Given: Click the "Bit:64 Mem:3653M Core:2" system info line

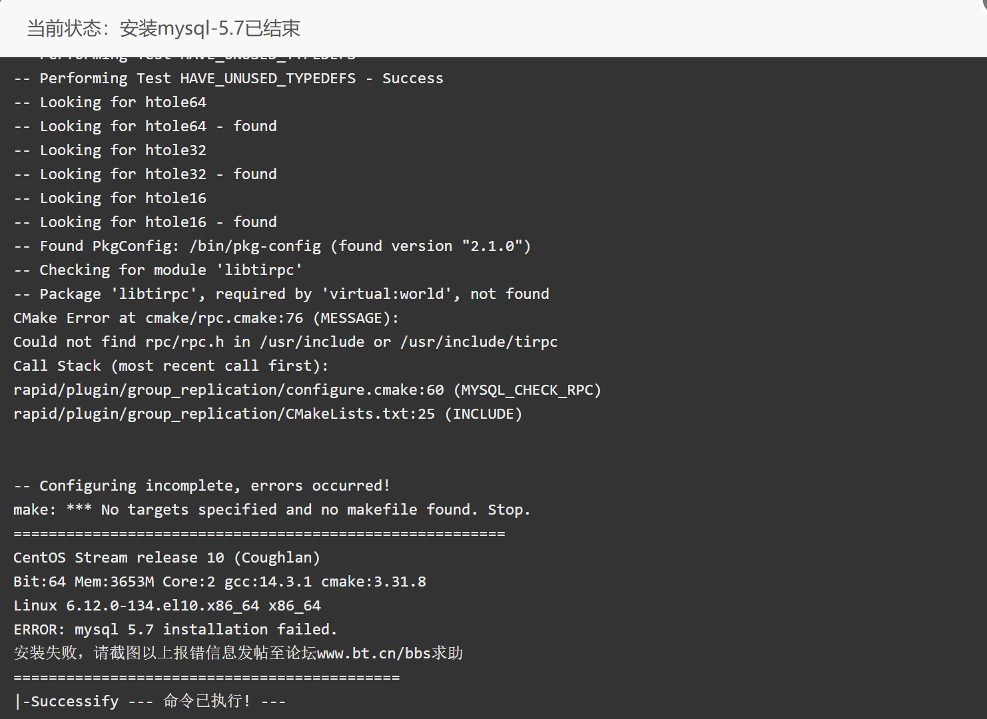Looking at the screenshot, I should point(219,581).
